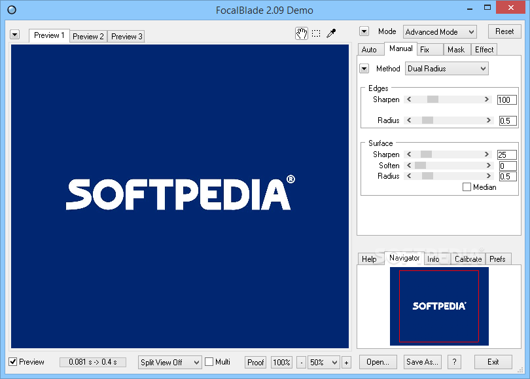Viewport: 530px width, 379px height.
Task: Click the FocalBlade app icon in title bar
Action: point(12,10)
